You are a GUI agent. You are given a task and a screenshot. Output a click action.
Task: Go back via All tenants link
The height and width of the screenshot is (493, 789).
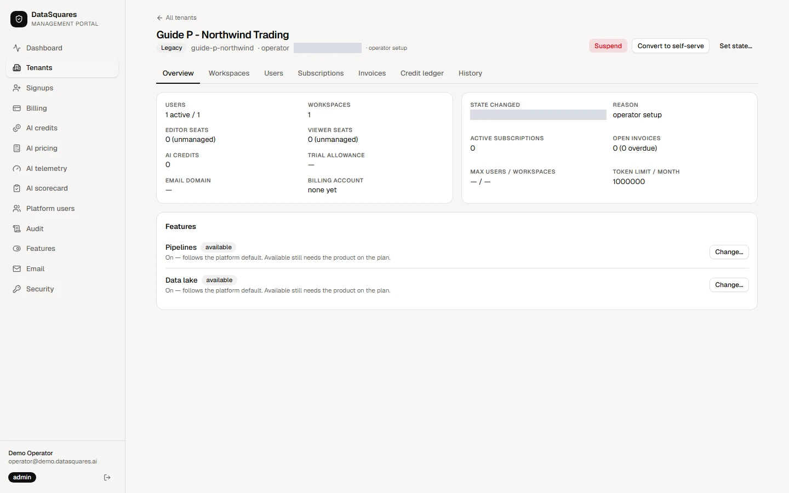pyautogui.click(x=176, y=18)
